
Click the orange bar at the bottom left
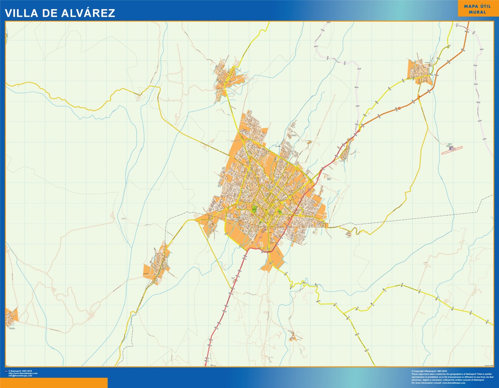[x=54, y=383]
